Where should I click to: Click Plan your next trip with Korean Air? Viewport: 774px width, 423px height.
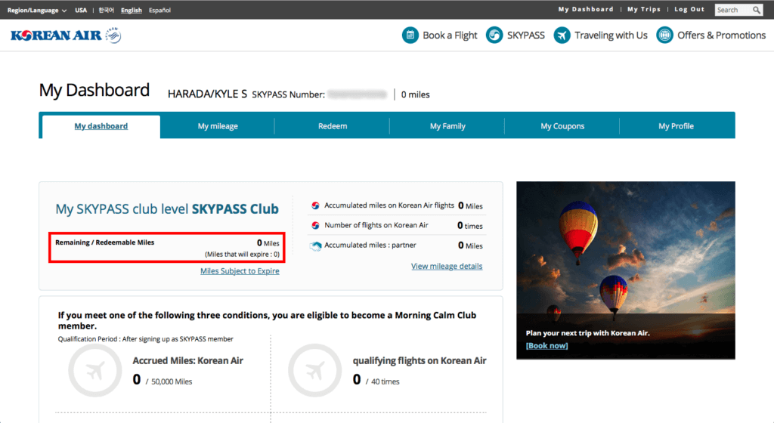[x=588, y=333]
